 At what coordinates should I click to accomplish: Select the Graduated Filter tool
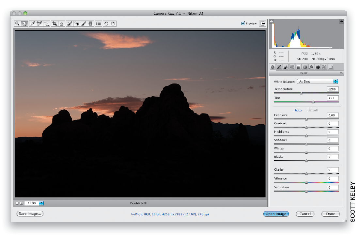point(91,23)
